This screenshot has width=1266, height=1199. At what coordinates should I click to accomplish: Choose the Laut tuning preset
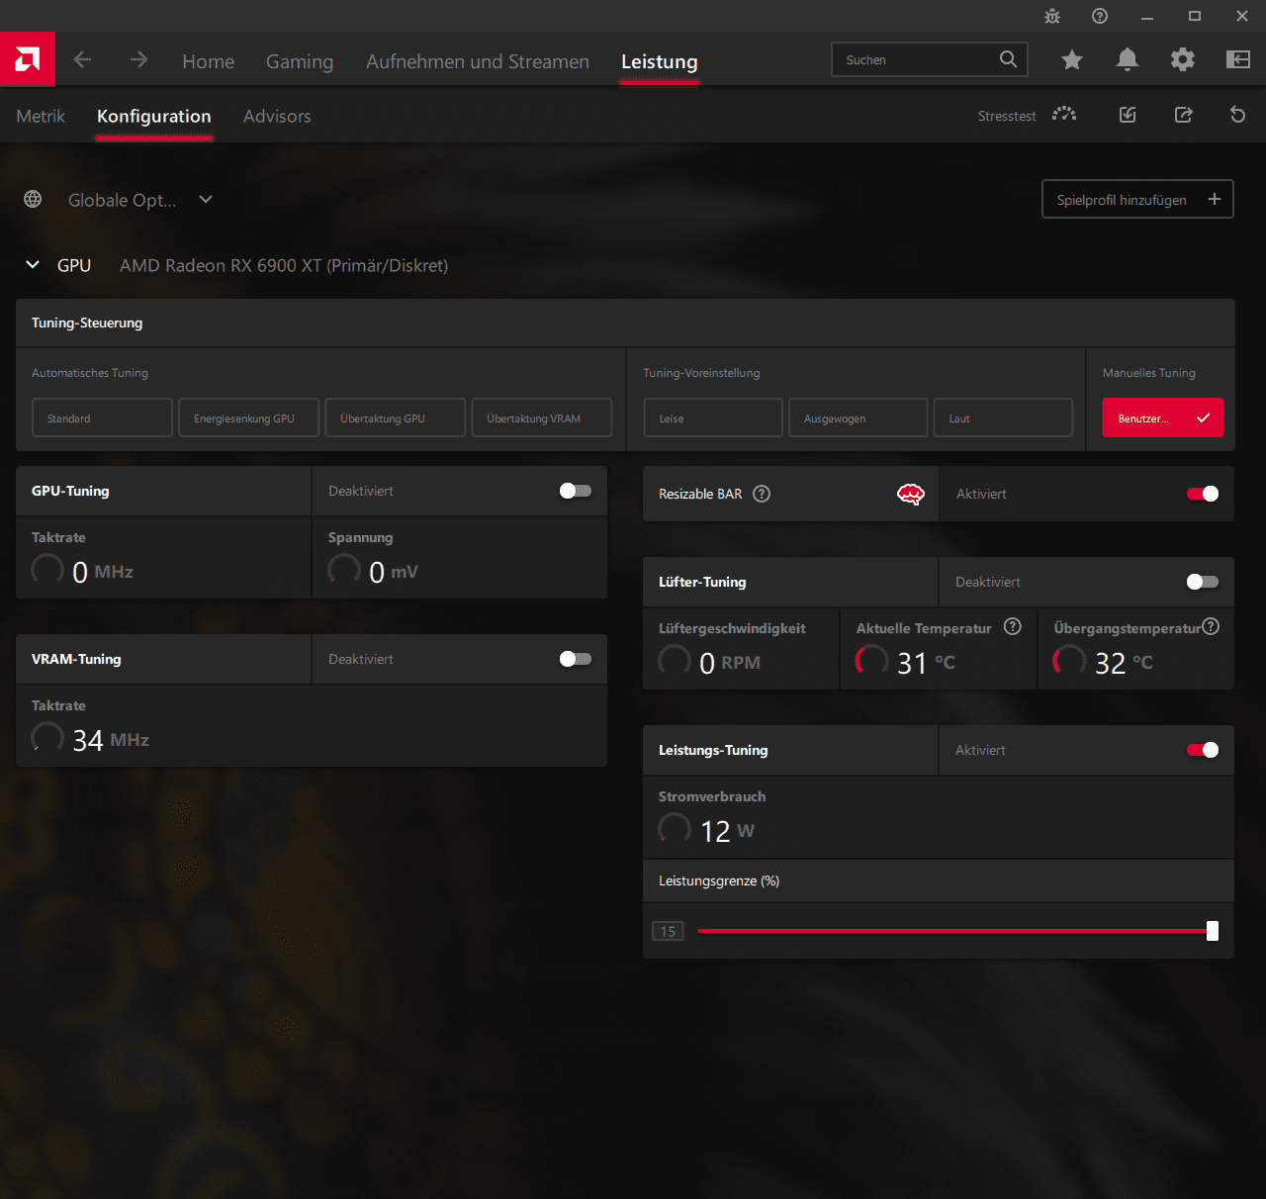(x=1003, y=417)
